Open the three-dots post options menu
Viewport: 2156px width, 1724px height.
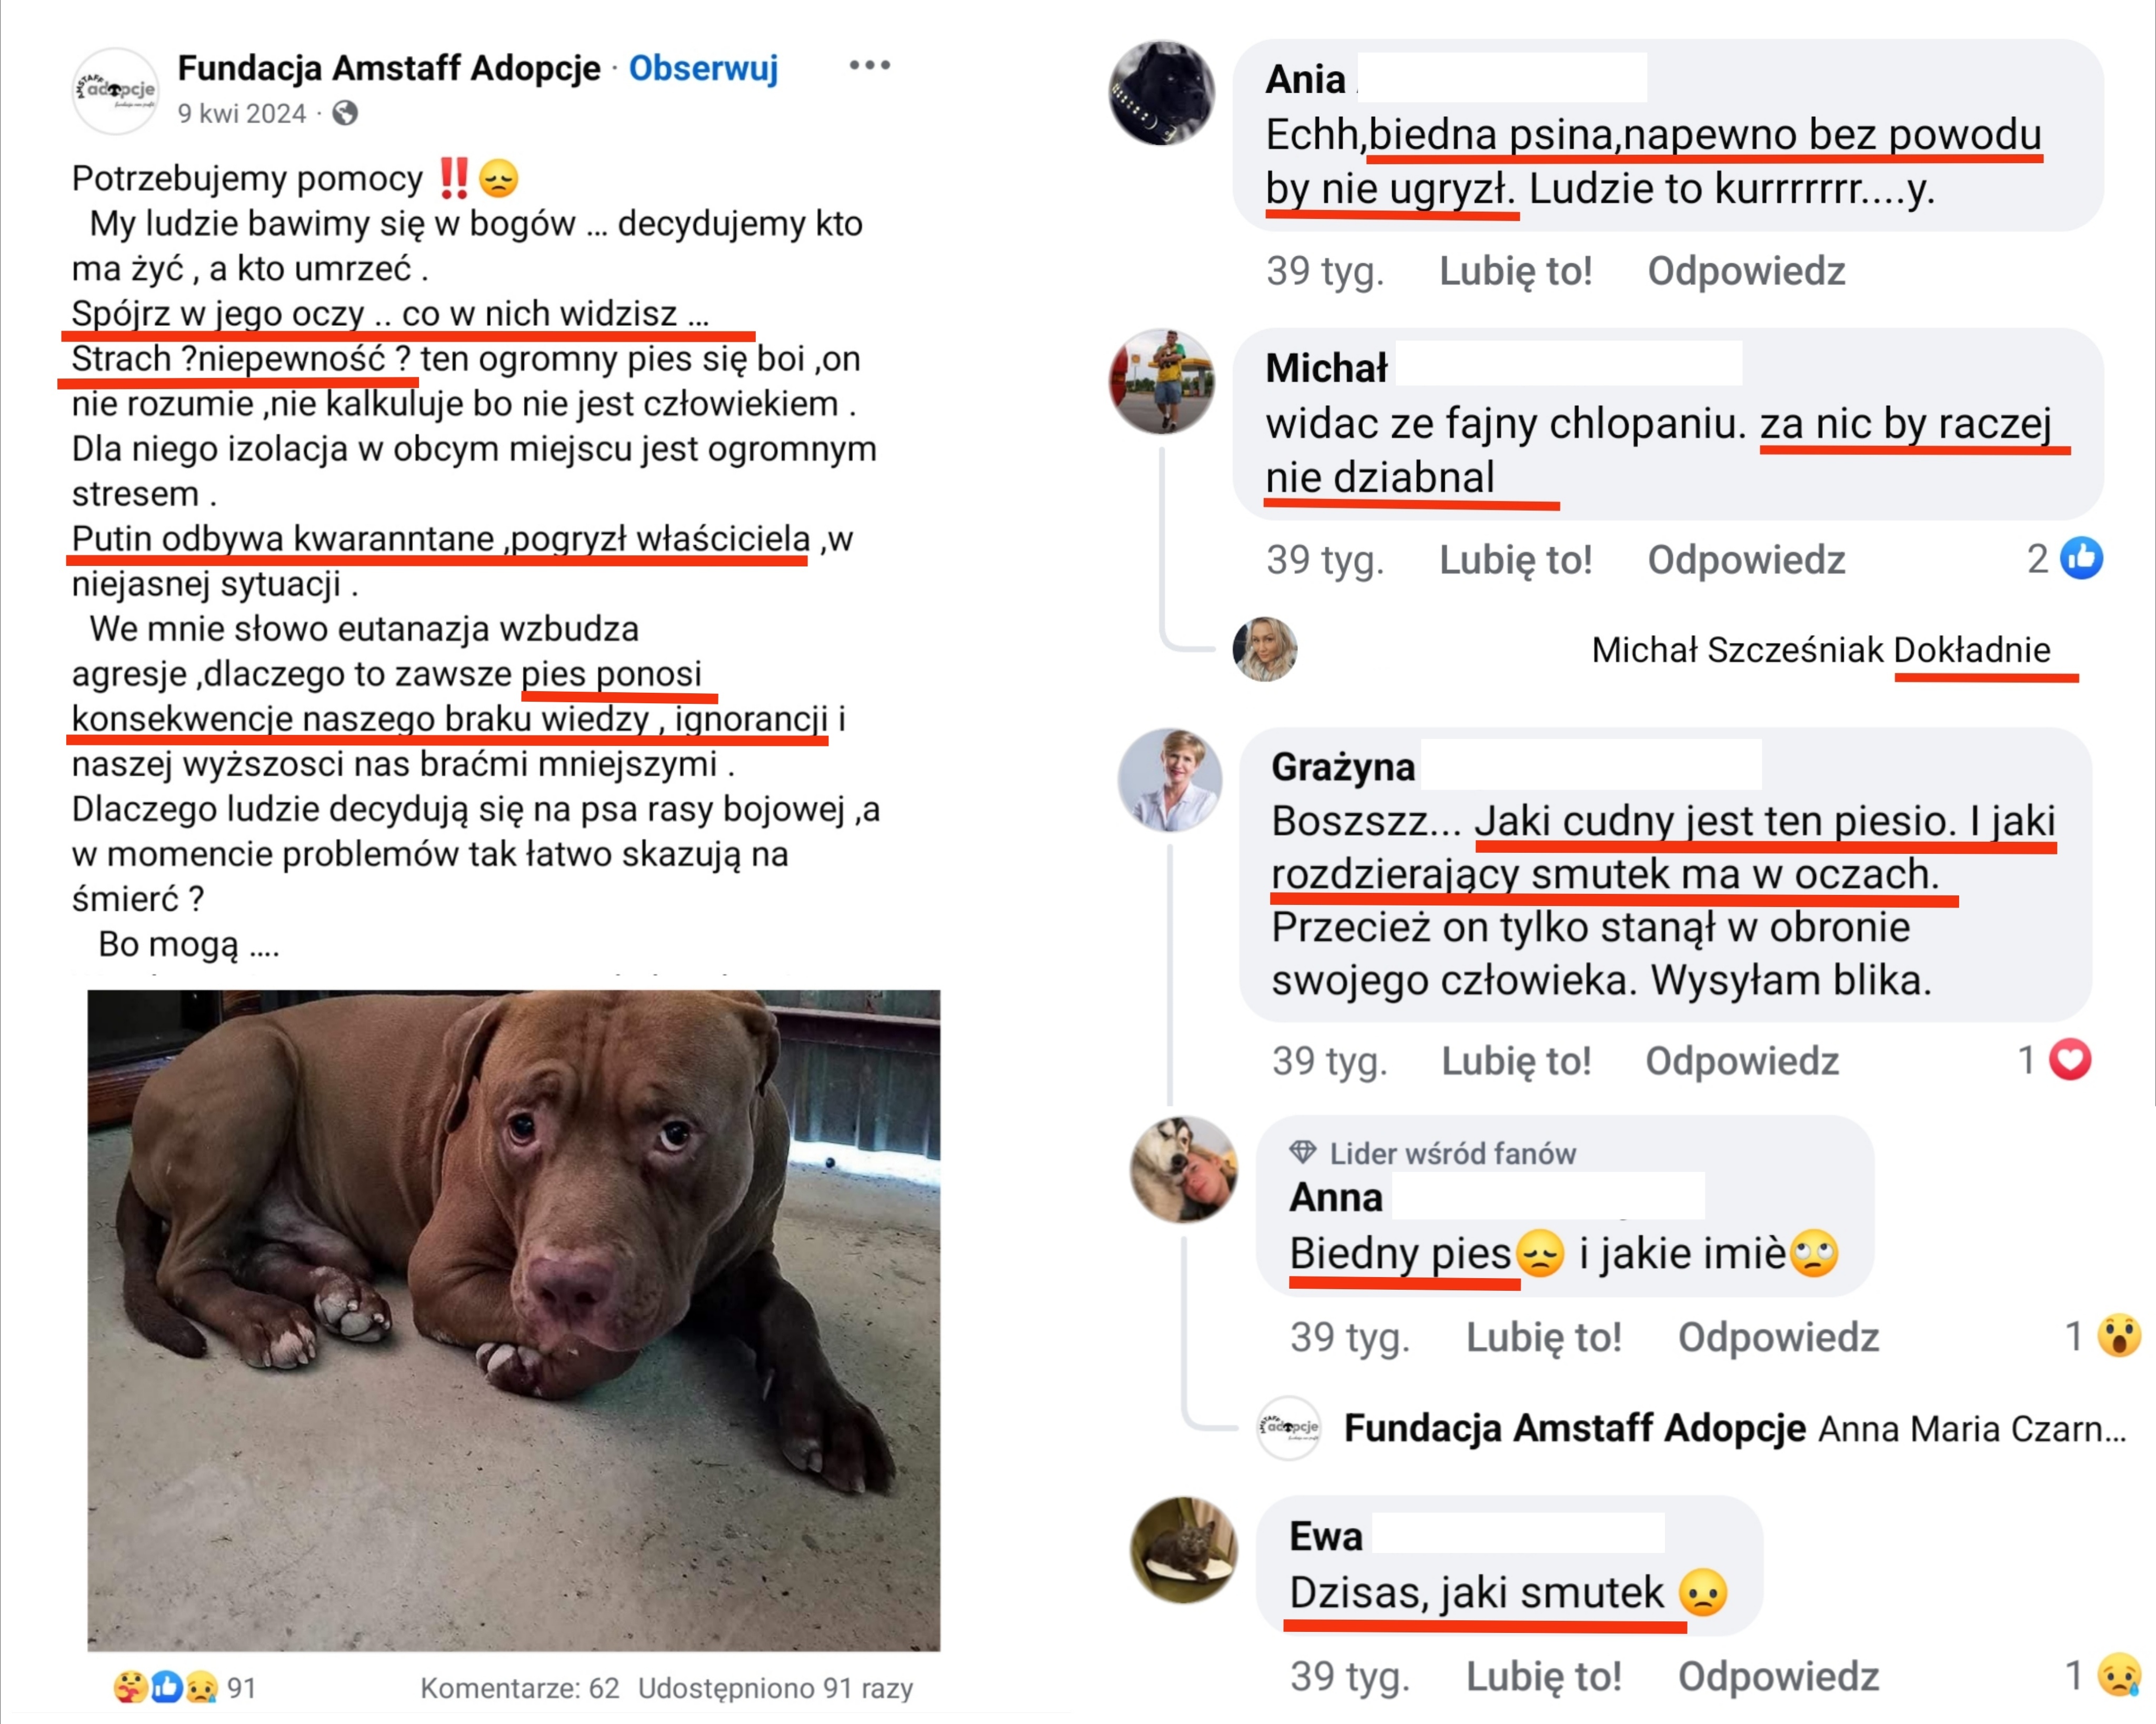(x=869, y=66)
